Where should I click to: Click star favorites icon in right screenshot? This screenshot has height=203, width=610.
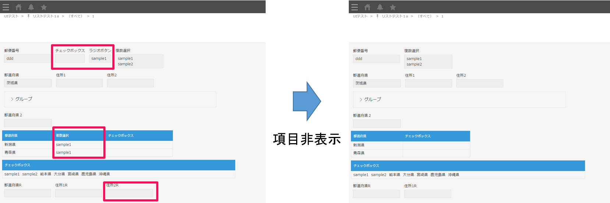(x=393, y=7)
